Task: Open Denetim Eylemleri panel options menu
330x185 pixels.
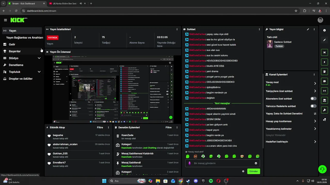Action: click(x=177, y=127)
